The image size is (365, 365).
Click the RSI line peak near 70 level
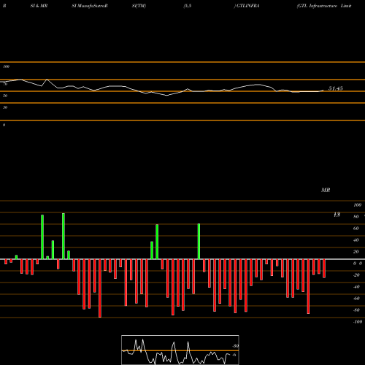[47, 80]
